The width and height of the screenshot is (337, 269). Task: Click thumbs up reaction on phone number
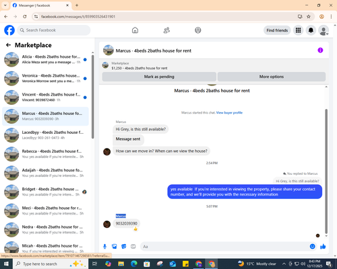[135, 229]
